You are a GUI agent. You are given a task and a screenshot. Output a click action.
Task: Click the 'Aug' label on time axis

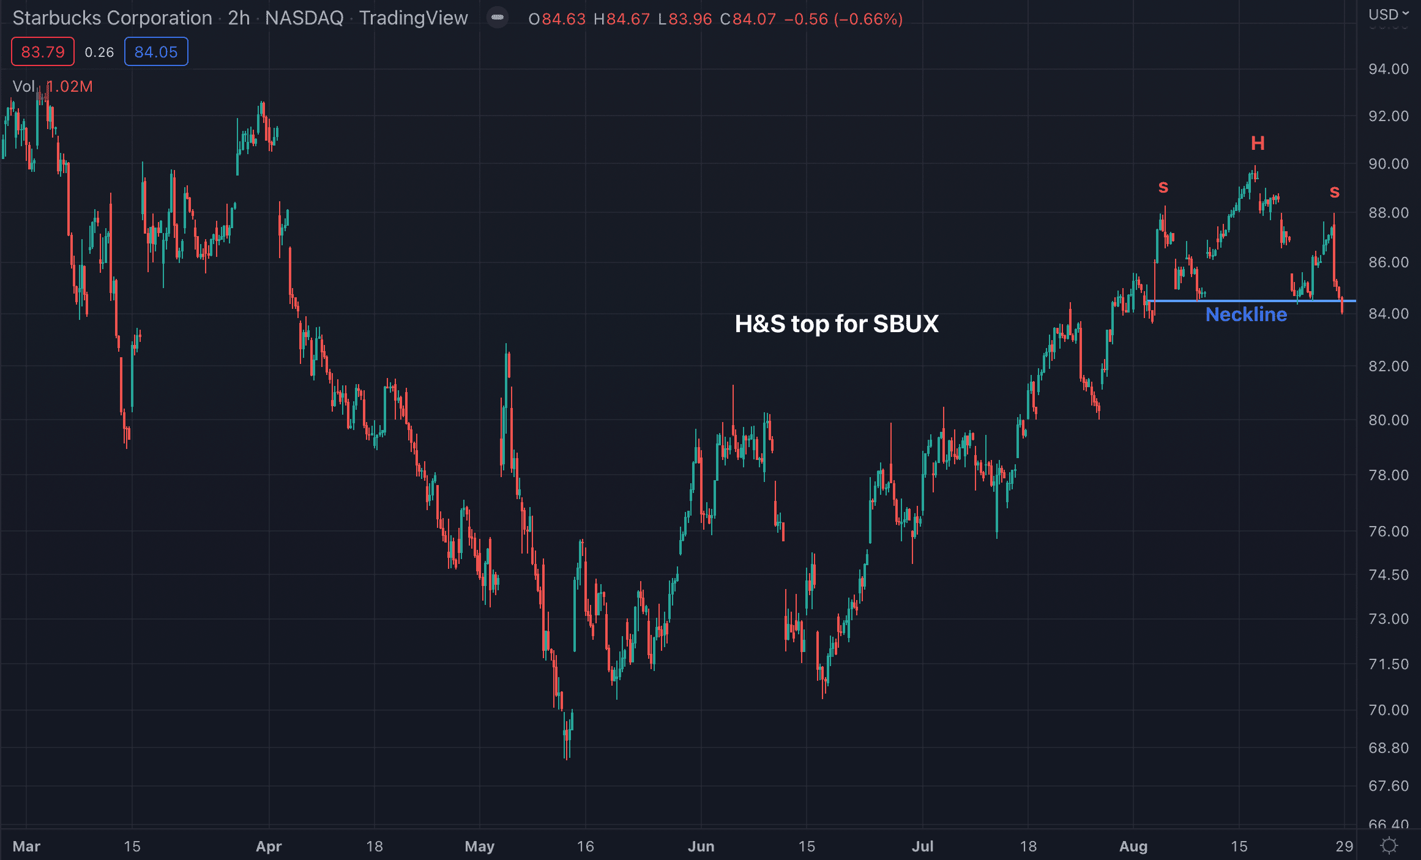pos(1133,846)
